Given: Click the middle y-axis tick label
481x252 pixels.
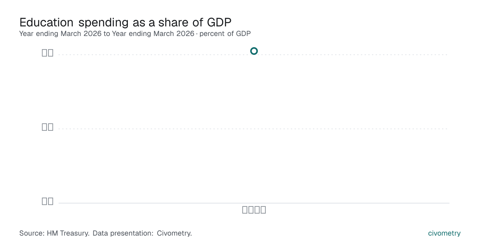Looking at the screenshot, I should coord(48,127).
